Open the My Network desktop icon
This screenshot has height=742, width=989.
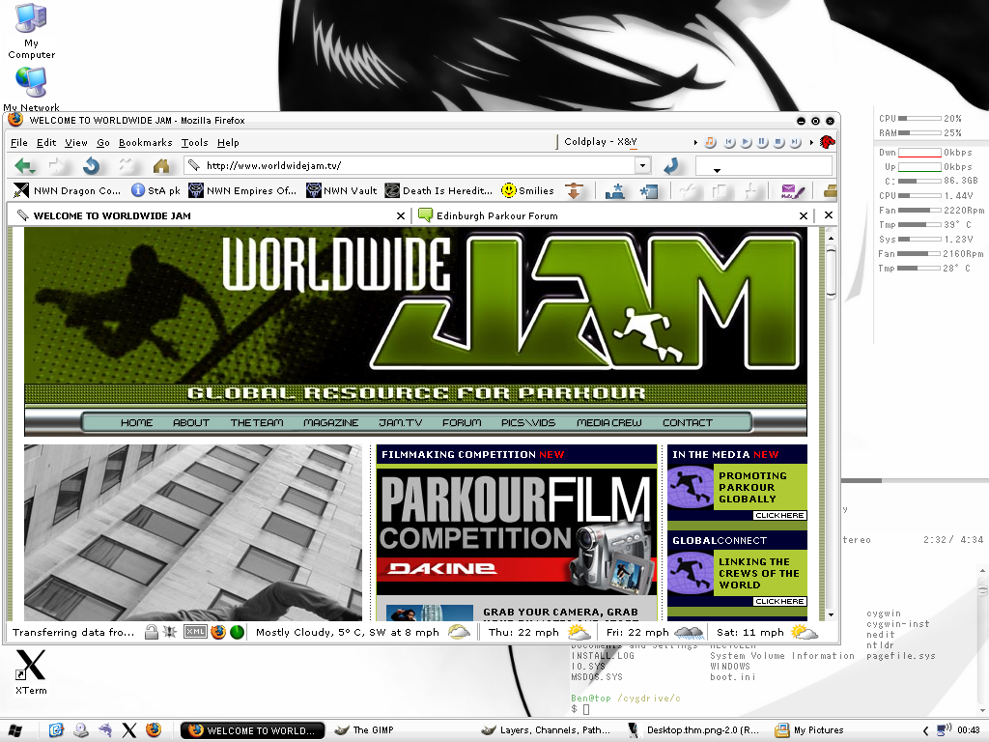(31, 89)
